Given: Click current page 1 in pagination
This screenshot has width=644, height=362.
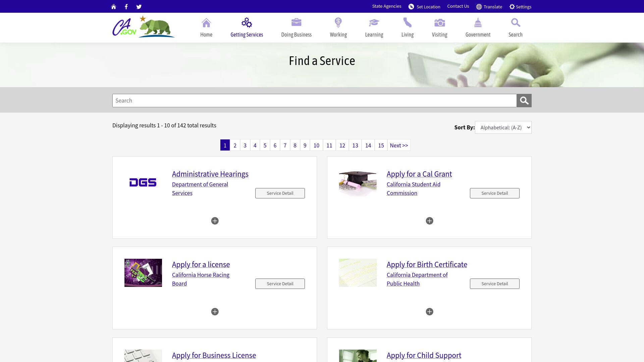Looking at the screenshot, I should pyautogui.click(x=225, y=145).
